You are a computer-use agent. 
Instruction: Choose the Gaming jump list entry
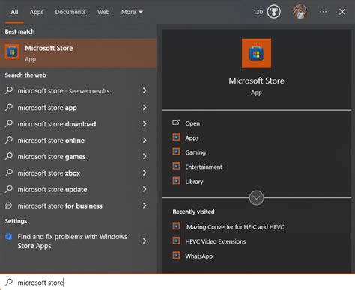point(195,152)
